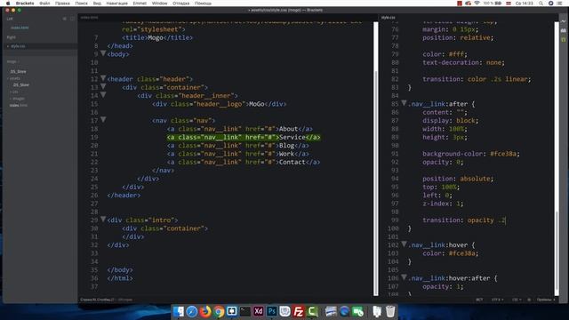Expand the css folder in project tree
The width and height of the screenshot is (569, 320).
coord(14,92)
